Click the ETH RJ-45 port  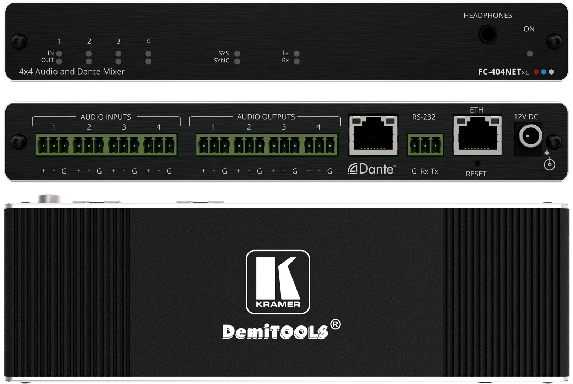coord(477,135)
